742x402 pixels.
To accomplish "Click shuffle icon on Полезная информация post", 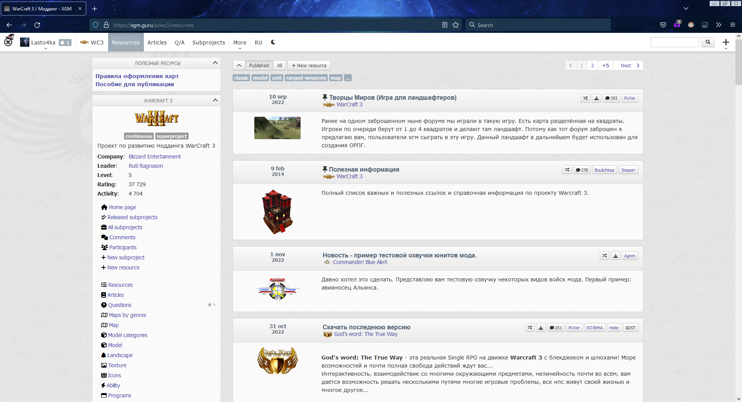I will click(567, 170).
